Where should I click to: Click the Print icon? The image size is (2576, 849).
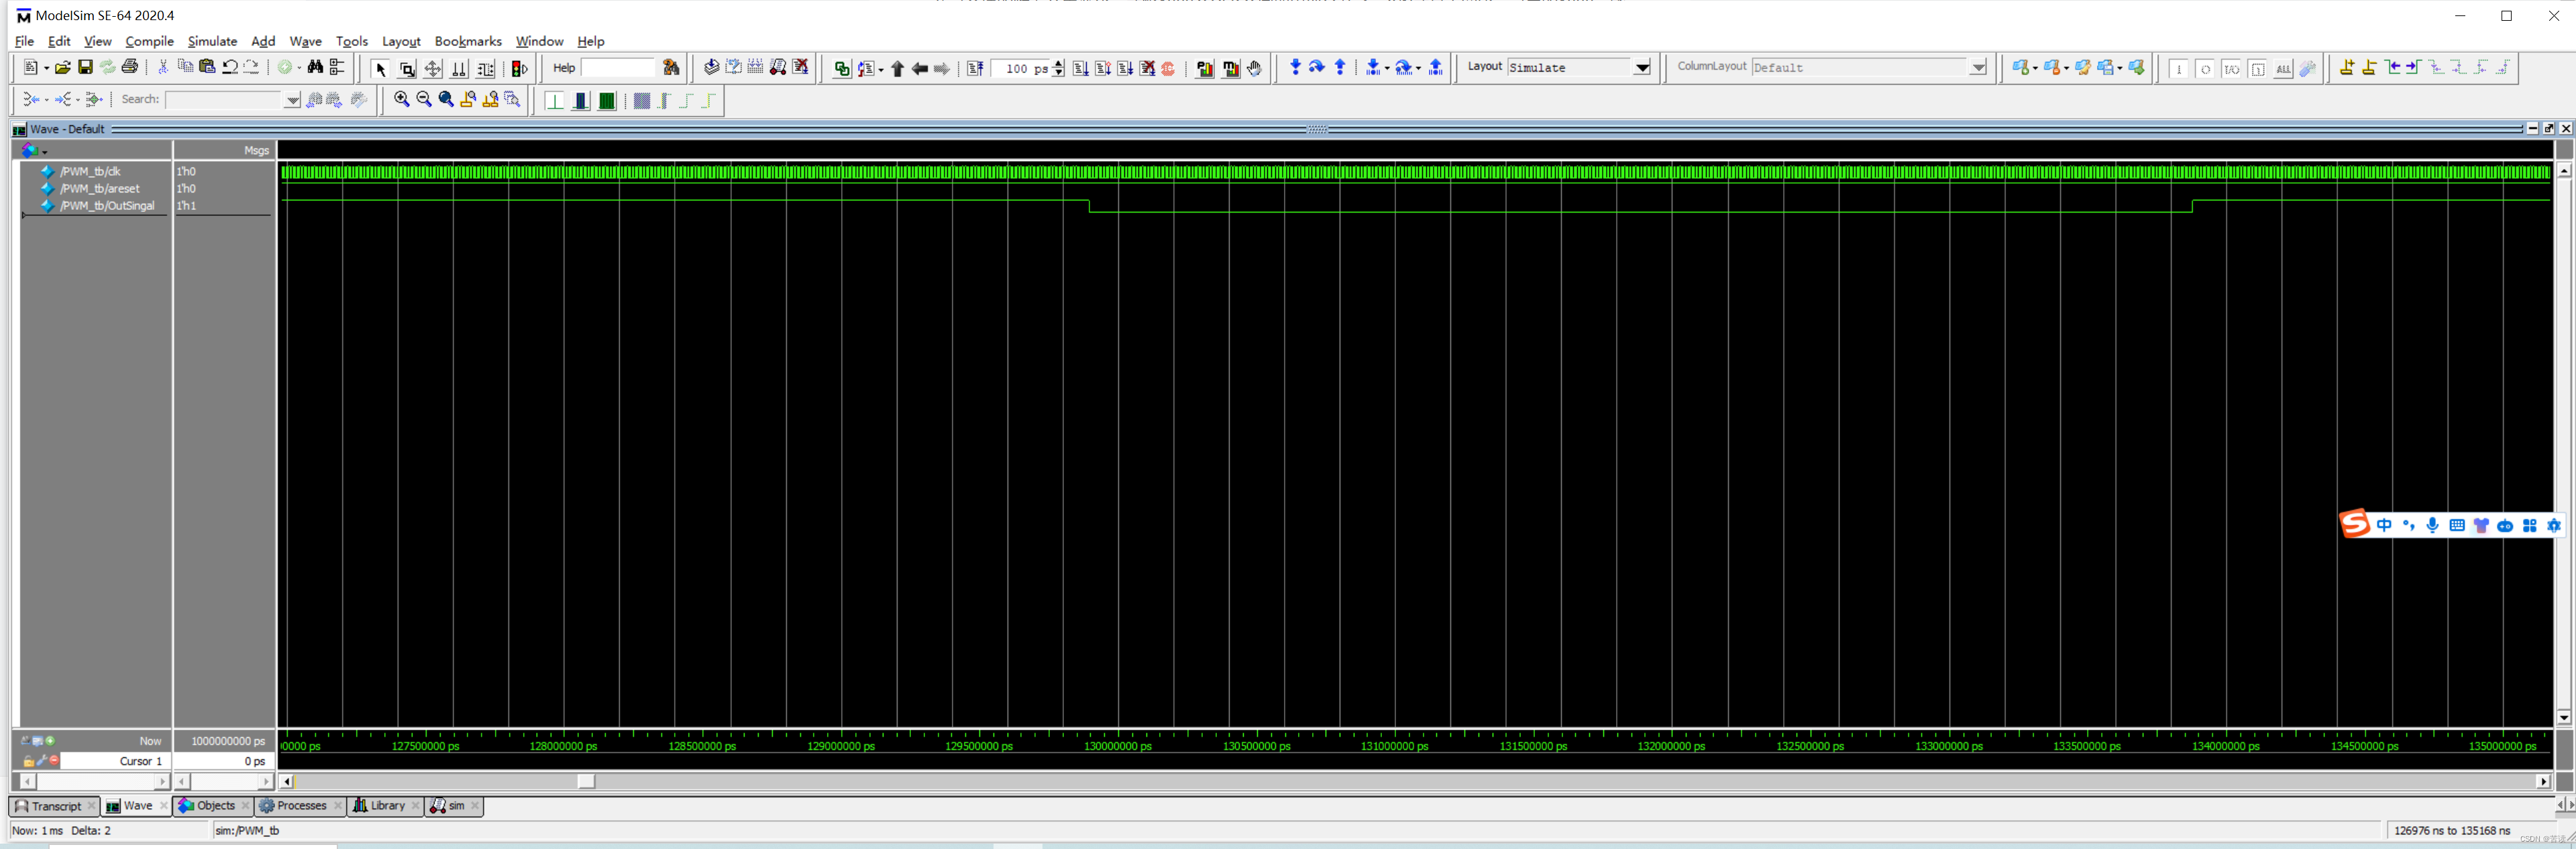click(x=129, y=67)
